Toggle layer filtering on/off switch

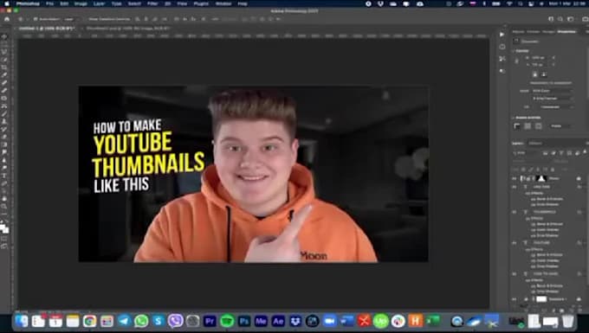(x=585, y=151)
